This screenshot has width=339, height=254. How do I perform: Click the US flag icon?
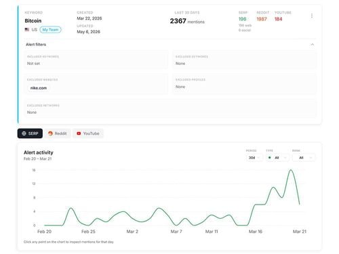(x=27, y=30)
